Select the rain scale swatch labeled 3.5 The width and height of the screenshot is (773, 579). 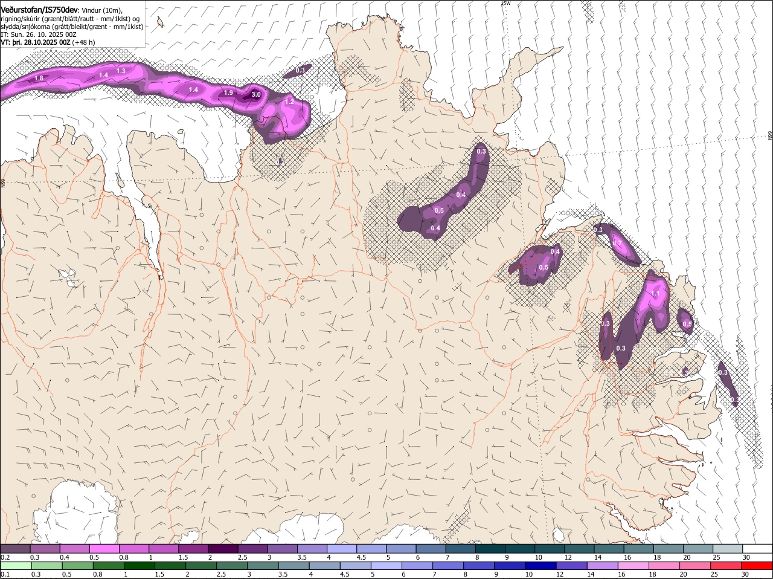tap(293, 566)
